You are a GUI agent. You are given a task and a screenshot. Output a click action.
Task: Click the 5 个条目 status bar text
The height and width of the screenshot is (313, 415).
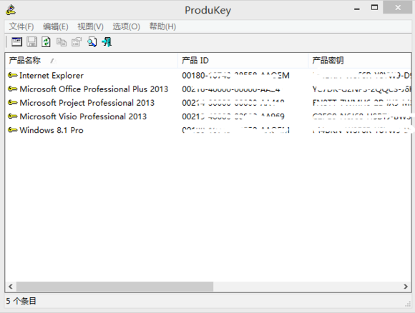pyautogui.click(x=21, y=301)
